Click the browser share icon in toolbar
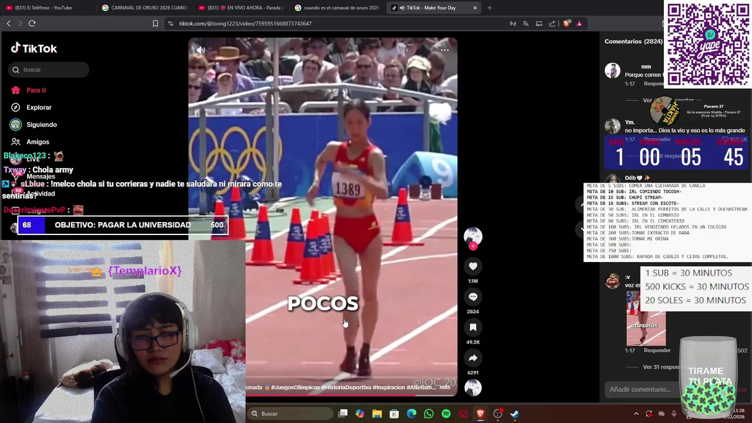The height and width of the screenshot is (423, 752). (x=552, y=23)
